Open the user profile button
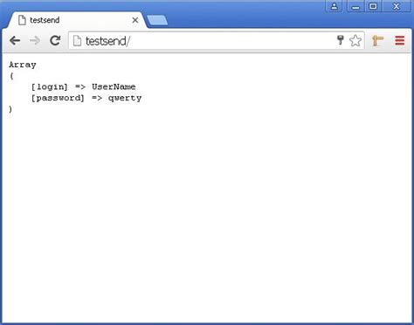 [x=335, y=6]
